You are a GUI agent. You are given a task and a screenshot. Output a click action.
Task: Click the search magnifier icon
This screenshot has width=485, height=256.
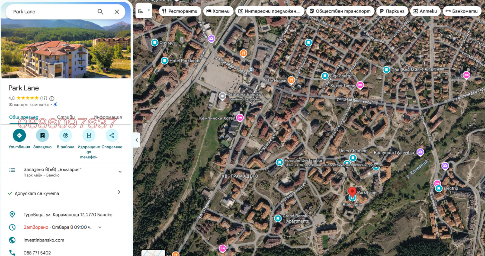[100, 12]
